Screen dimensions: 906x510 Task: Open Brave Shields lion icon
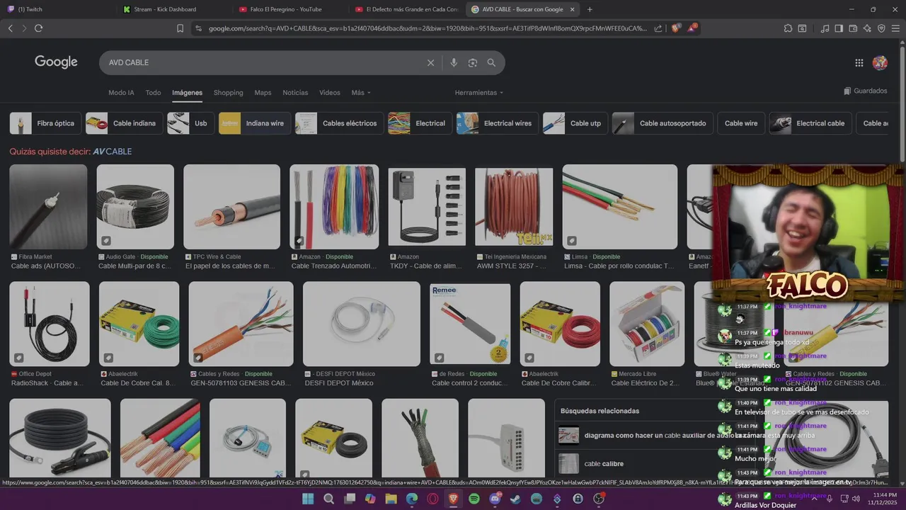pos(675,28)
